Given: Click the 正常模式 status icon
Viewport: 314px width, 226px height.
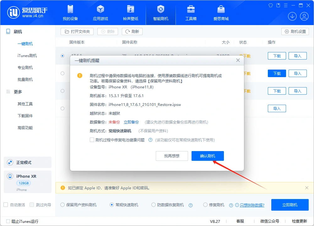Looking at the screenshot, I should (x=10, y=162).
